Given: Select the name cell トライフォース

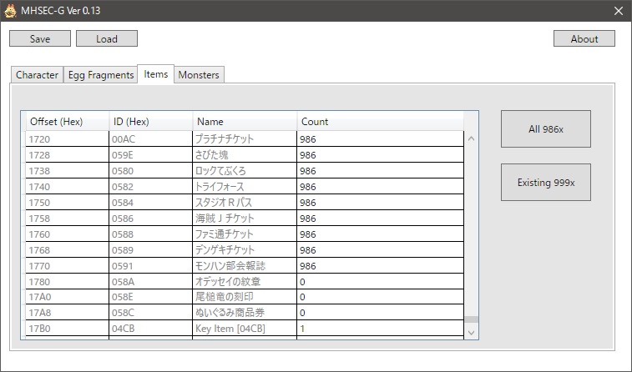Looking at the screenshot, I should click(x=245, y=186).
